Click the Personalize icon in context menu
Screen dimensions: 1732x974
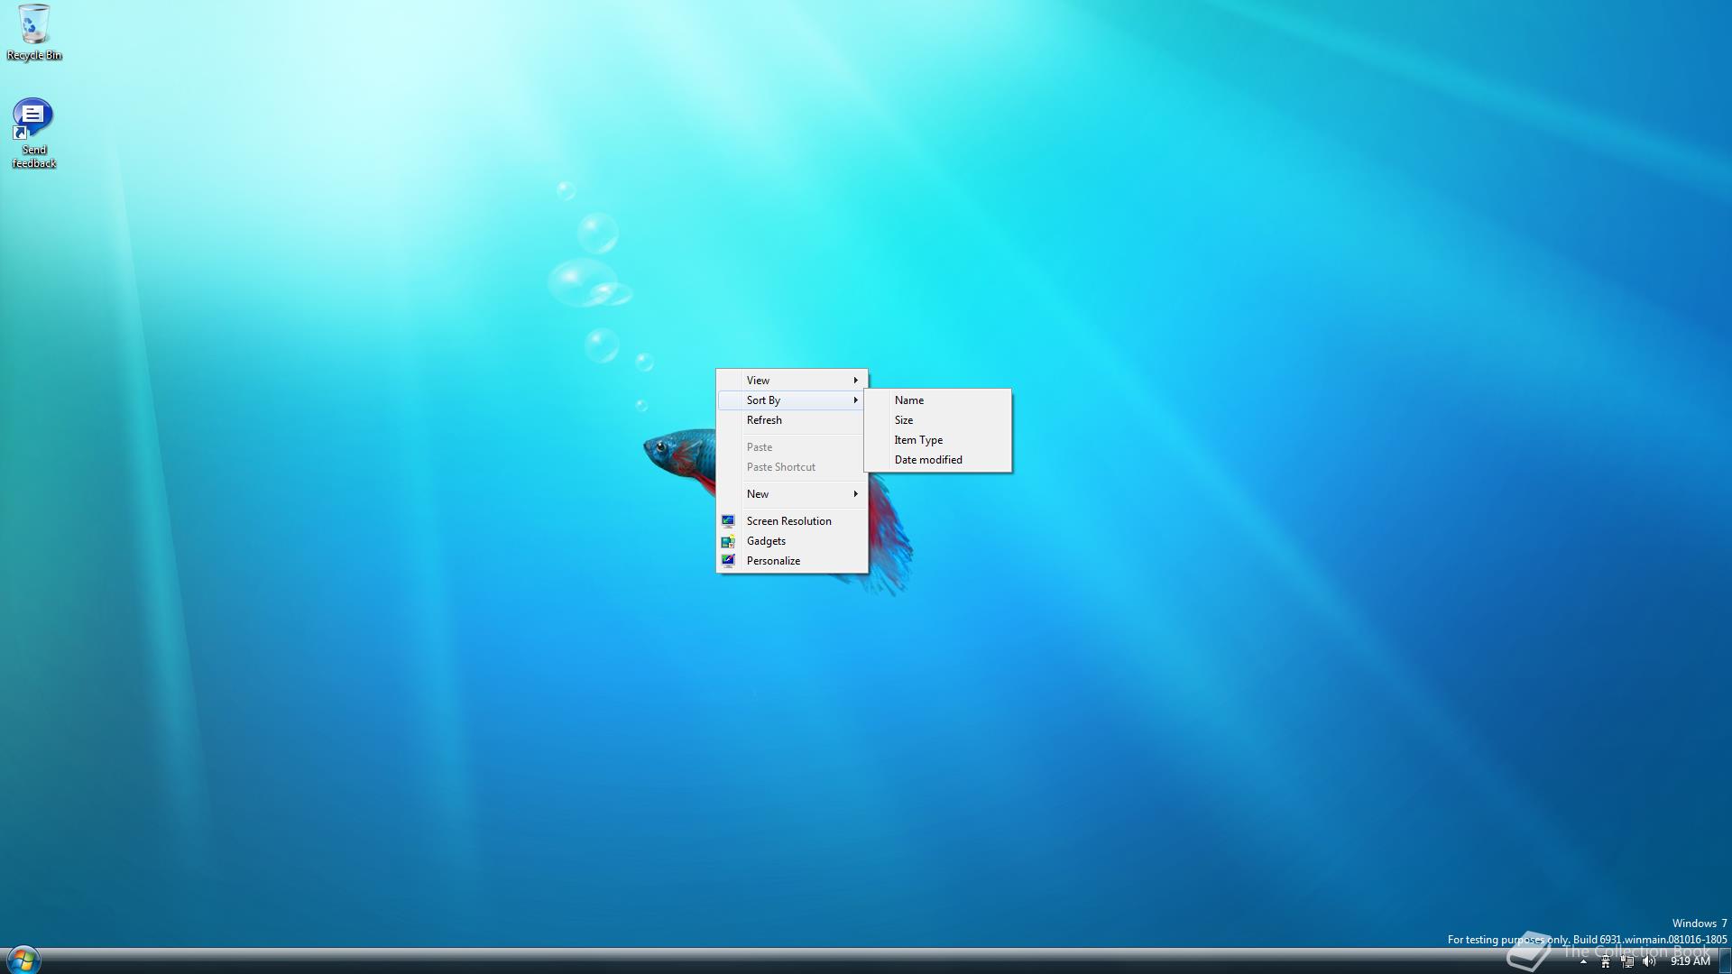click(x=728, y=561)
